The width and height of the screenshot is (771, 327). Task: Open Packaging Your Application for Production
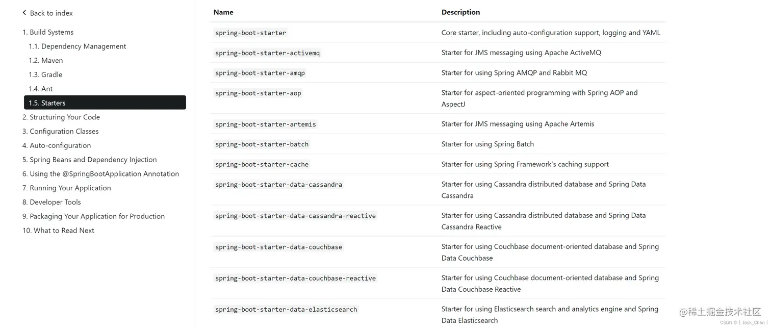[x=93, y=216]
